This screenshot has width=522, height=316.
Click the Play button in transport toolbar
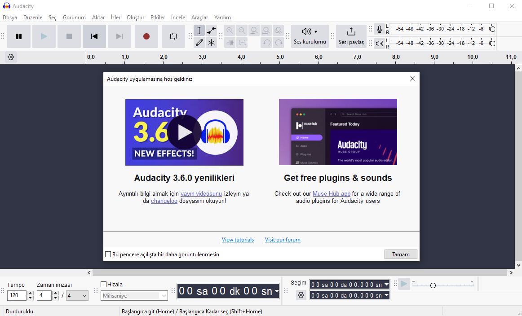pos(44,36)
